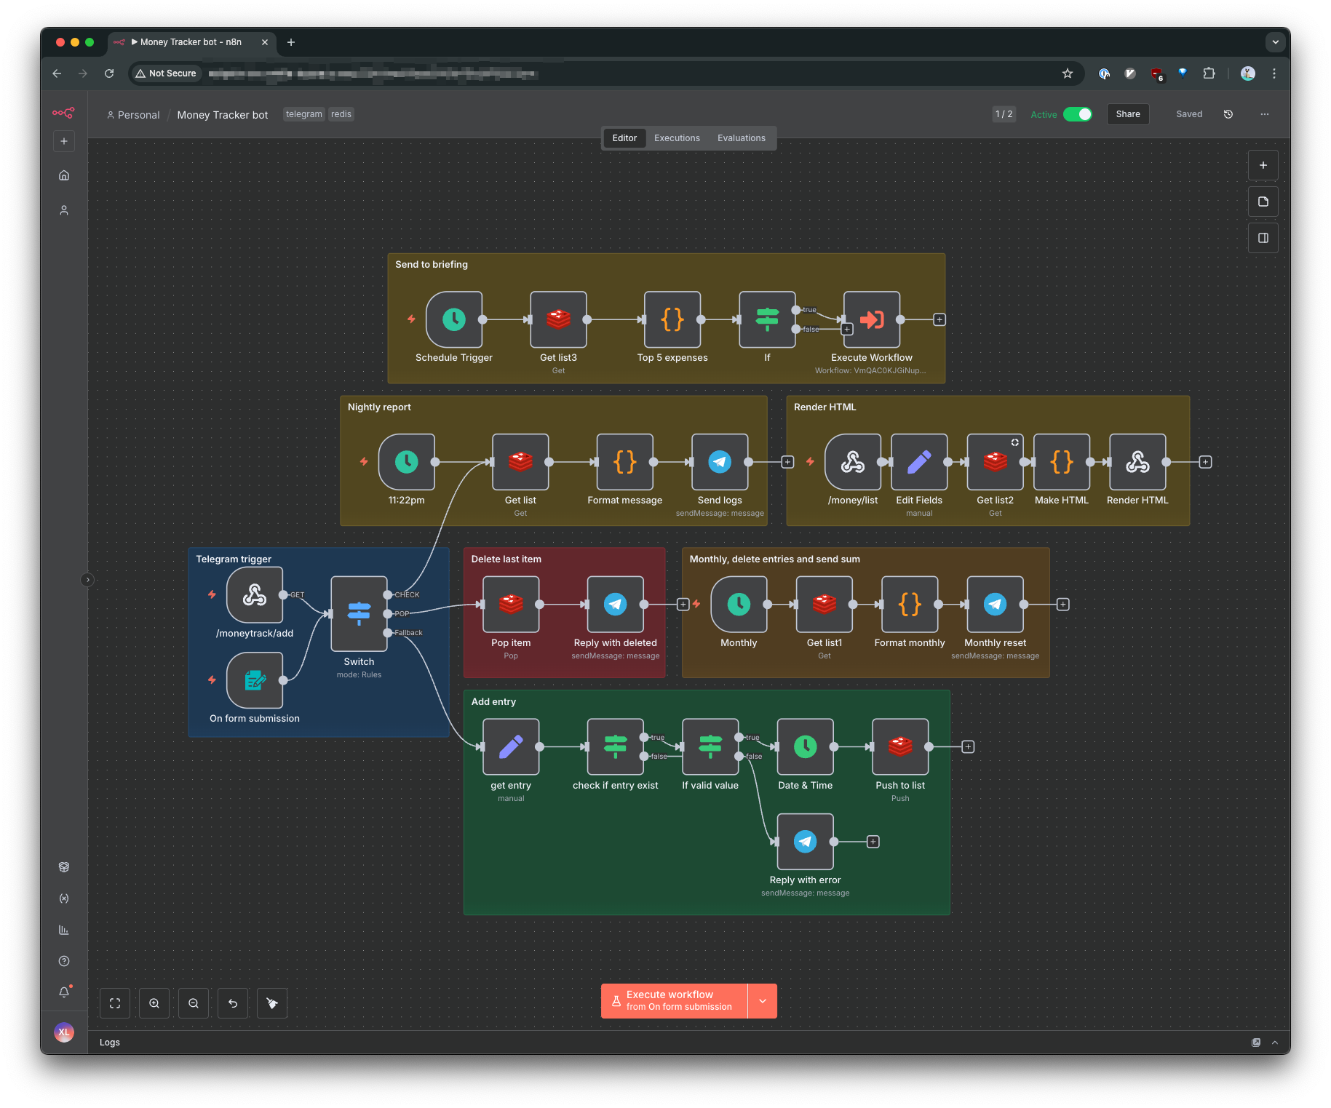Expand the Execute workflow trigger dropdown
This screenshot has height=1108, width=1331.
pyautogui.click(x=763, y=1001)
